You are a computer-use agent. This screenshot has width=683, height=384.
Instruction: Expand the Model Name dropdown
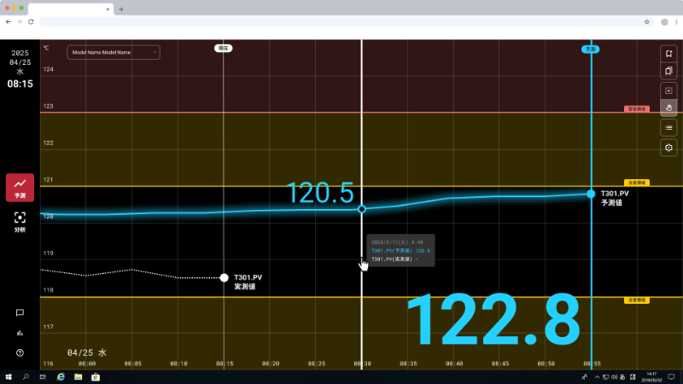(114, 52)
